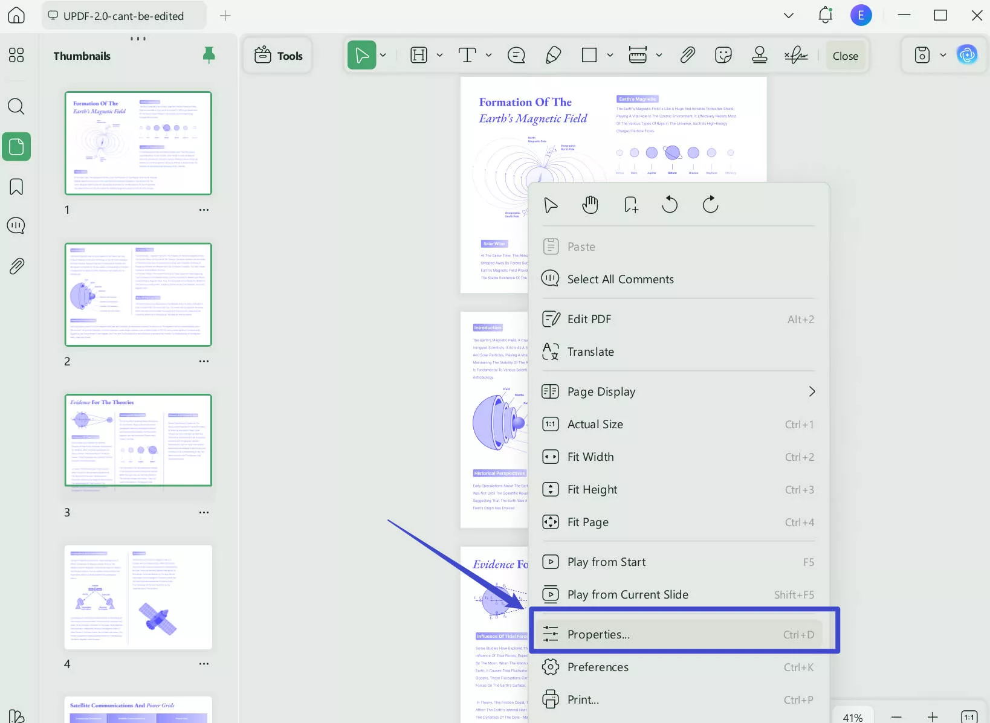Screen dimensions: 990x723
Task: Select the Measure tool
Action: click(x=638, y=55)
